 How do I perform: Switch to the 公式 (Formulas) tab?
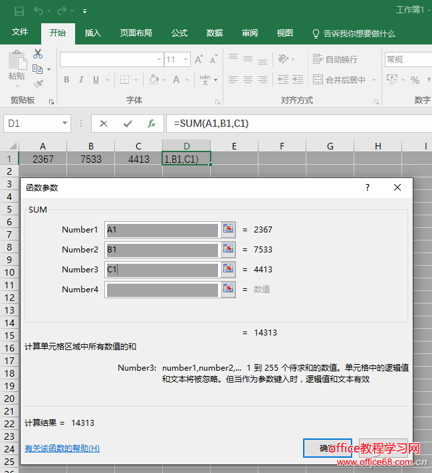click(x=179, y=33)
